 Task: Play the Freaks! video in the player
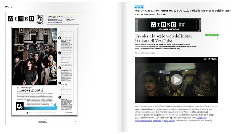click(x=176, y=80)
